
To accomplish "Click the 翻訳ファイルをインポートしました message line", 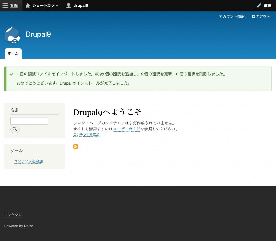I will (121, 74).
